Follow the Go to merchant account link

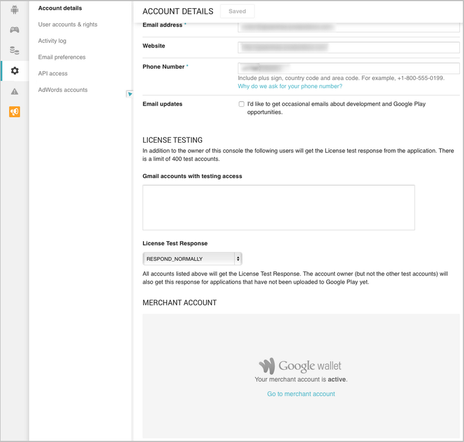301,394
